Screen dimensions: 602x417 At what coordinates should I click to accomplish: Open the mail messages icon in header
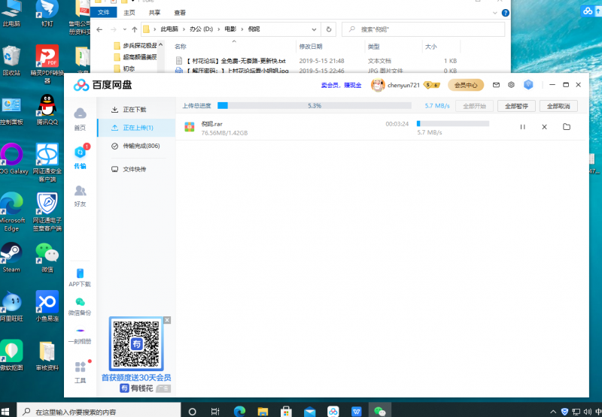click(496, 85)
